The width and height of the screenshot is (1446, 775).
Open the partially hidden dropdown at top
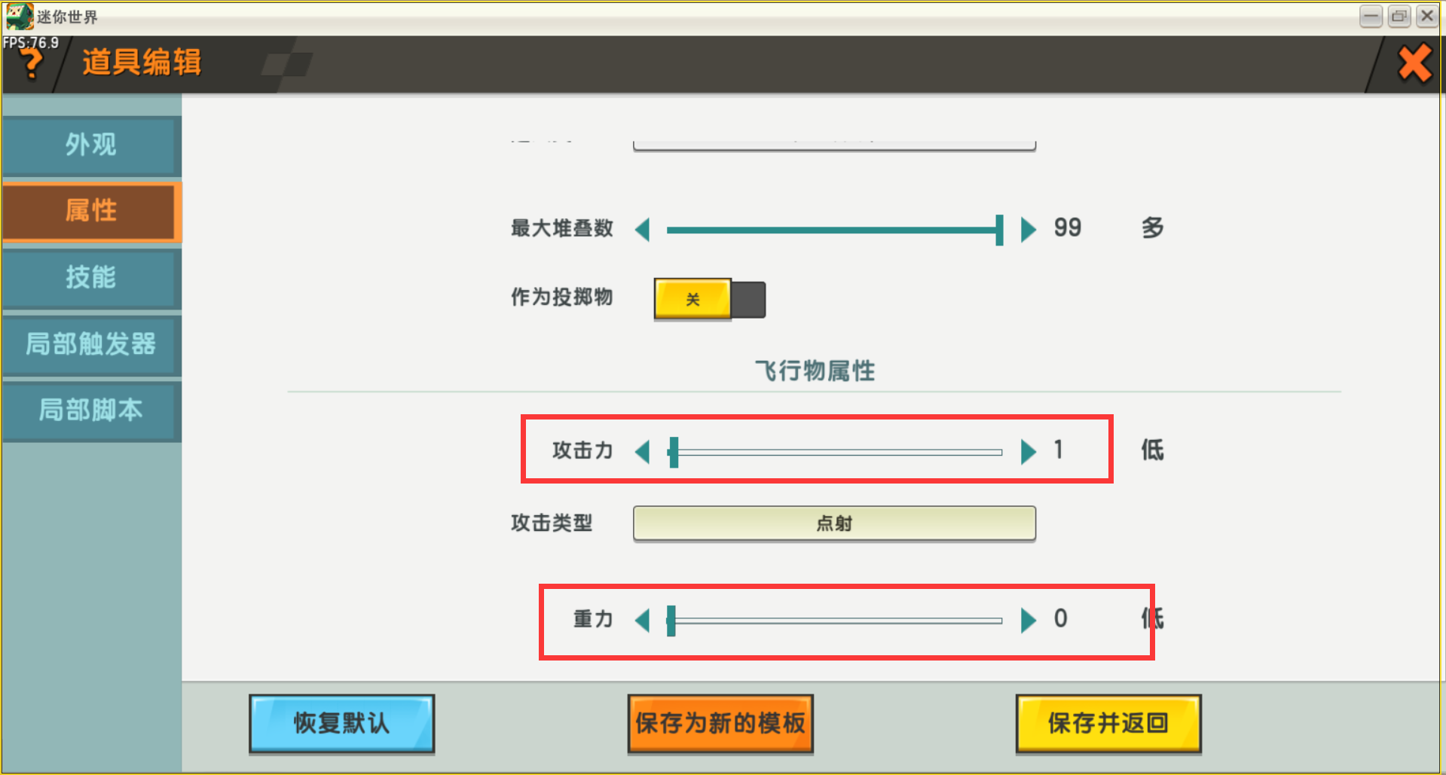(834, 144)
